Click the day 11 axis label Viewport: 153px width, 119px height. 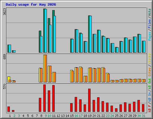[54, 116]
